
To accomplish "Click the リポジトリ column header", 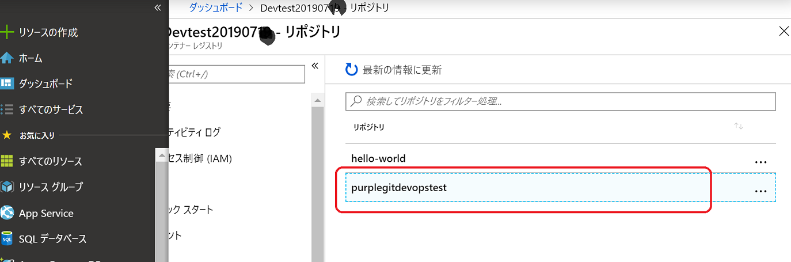I will tap(369, 127).
